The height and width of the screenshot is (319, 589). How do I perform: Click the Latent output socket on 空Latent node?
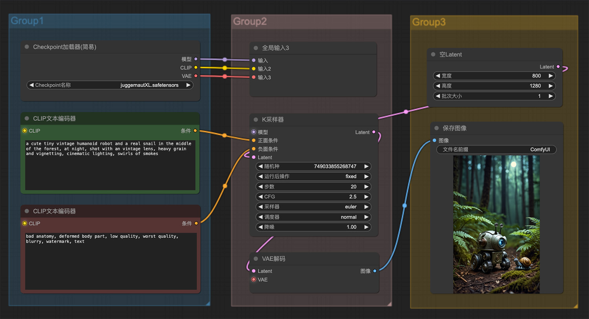(558, 67)
